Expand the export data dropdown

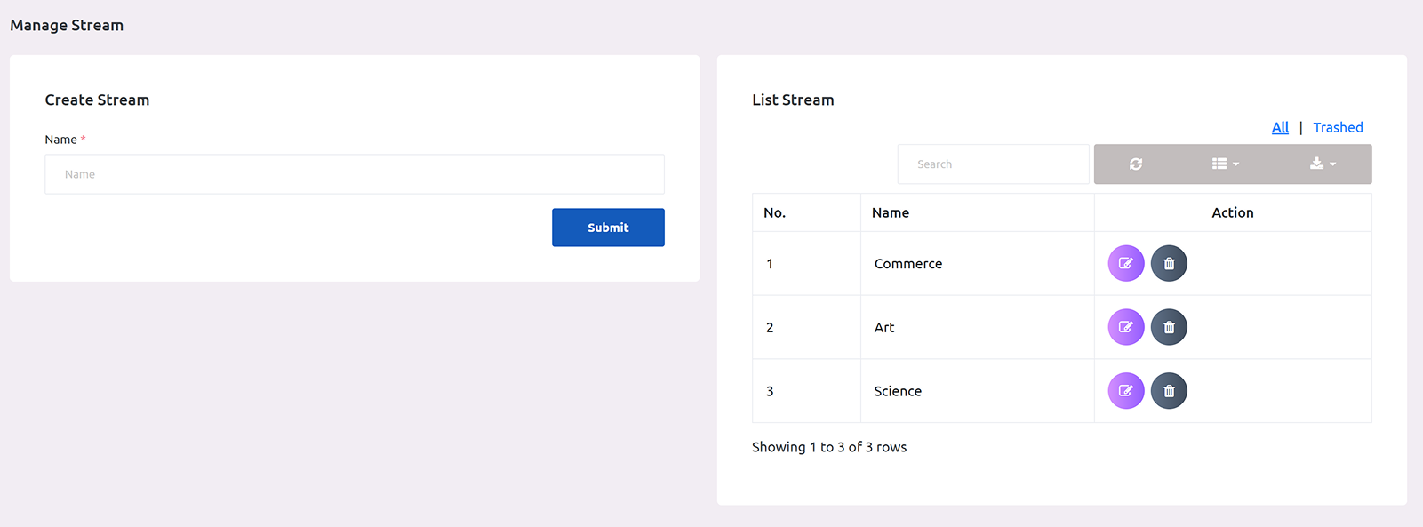pos(1323,164)
